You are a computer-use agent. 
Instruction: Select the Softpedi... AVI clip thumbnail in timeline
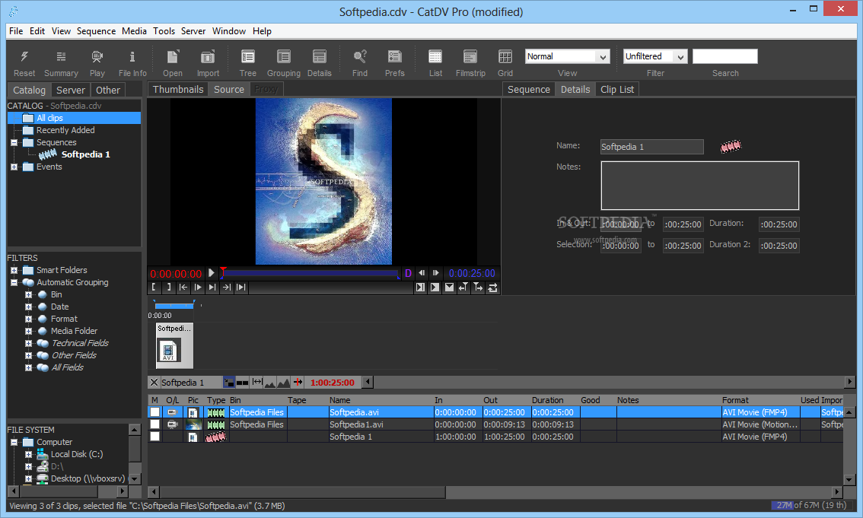point(174,345)
